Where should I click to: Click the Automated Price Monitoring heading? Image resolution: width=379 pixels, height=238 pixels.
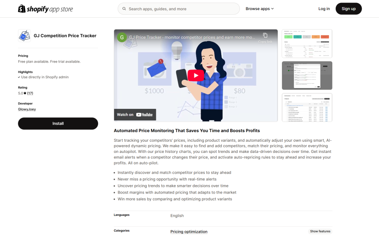pos(187,131)
